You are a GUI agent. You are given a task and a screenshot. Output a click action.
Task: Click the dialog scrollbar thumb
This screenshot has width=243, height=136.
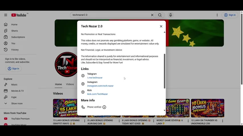pyautogui.click(x=164, y=71)
